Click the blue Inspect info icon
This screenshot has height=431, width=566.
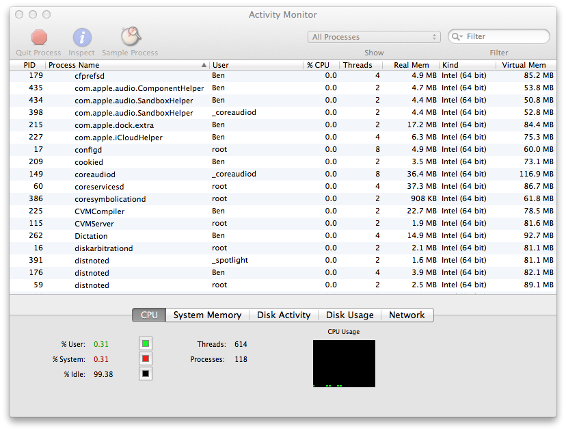82,37
